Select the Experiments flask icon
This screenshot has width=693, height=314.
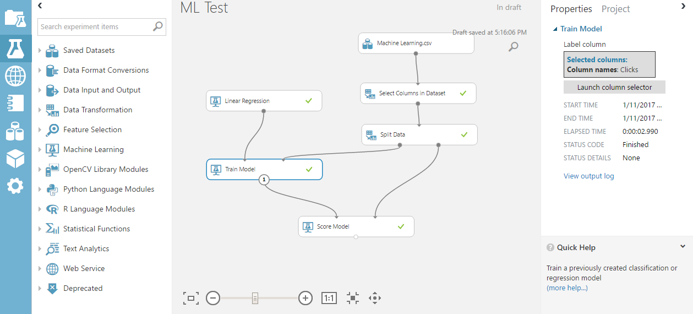15,48
